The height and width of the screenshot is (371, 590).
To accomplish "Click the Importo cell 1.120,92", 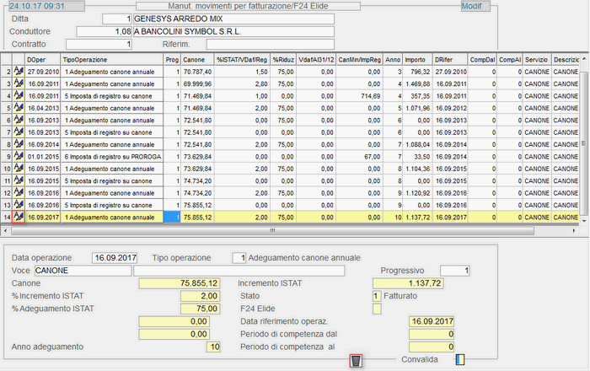I will click(417, 193).
